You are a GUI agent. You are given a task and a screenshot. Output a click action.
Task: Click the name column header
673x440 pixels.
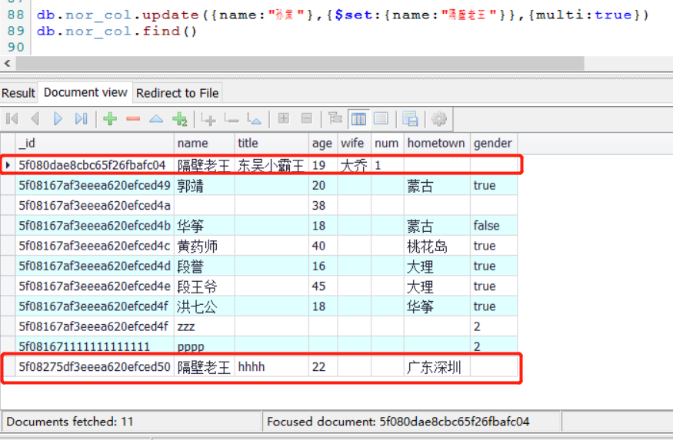(205, 143)
